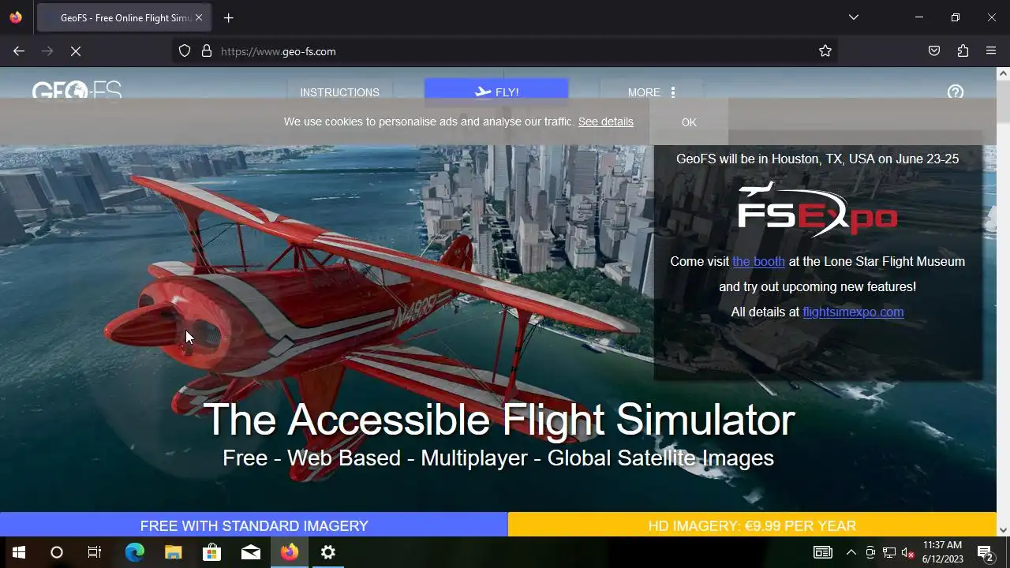Click the GeoFS logo
1010x568 pixels.
pyautogui.click(x=77, y=92)
